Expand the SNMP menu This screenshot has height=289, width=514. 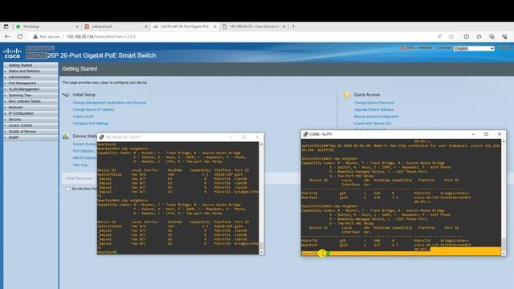(31, 137)
